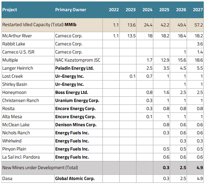Image resolution: width=205 pixels, height=185 pixels.
Task: Select the Christensen Ranch project cell
Action: (x=28, y=101)
